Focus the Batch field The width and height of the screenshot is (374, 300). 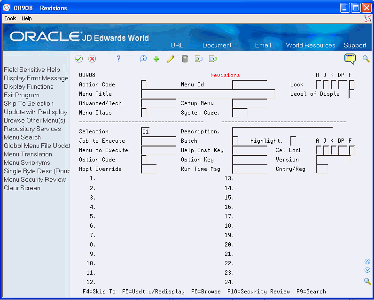point(235,141)
